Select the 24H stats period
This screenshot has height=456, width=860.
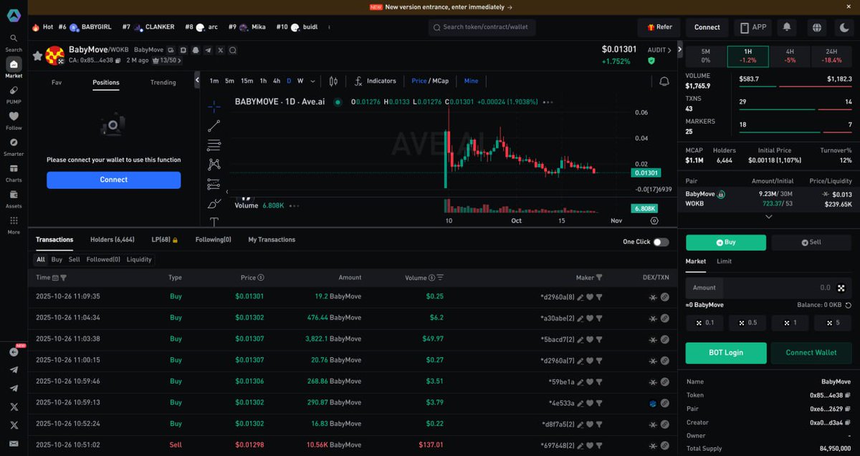pyautogui.click(x=831, y=56)
